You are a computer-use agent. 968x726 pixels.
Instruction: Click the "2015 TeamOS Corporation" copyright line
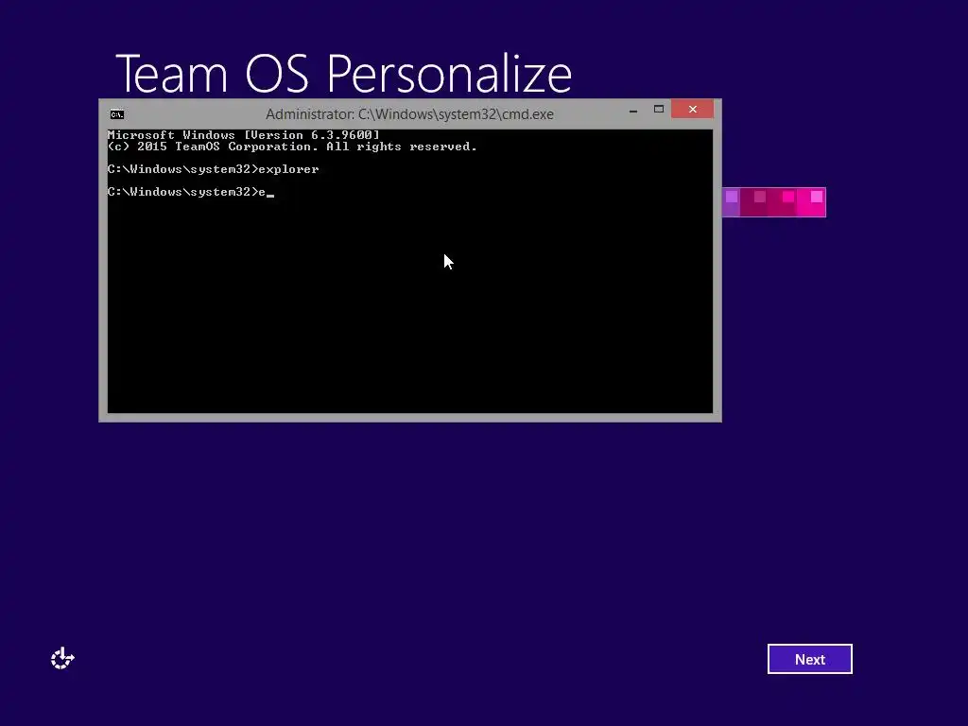pyautogui.click(x=292, y=147)
